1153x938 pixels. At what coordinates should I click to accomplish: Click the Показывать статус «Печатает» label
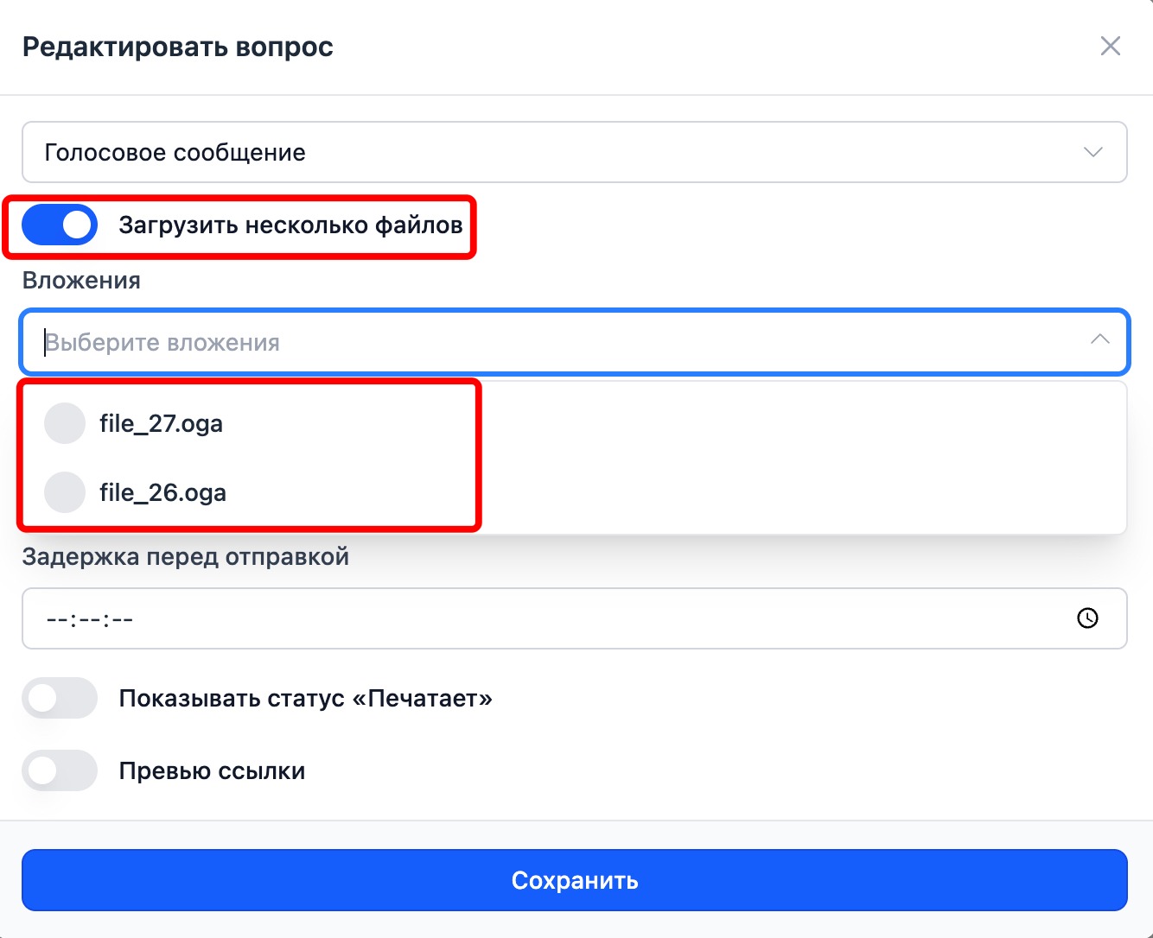305,698
